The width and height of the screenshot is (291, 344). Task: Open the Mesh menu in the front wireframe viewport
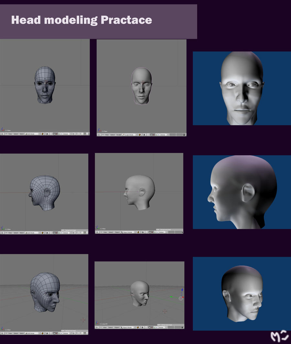(22, 134)
